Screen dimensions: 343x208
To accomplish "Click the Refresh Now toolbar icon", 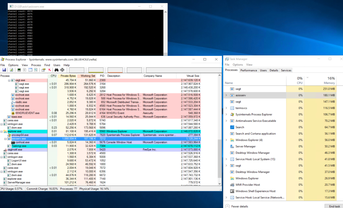I will click(12, 70).
